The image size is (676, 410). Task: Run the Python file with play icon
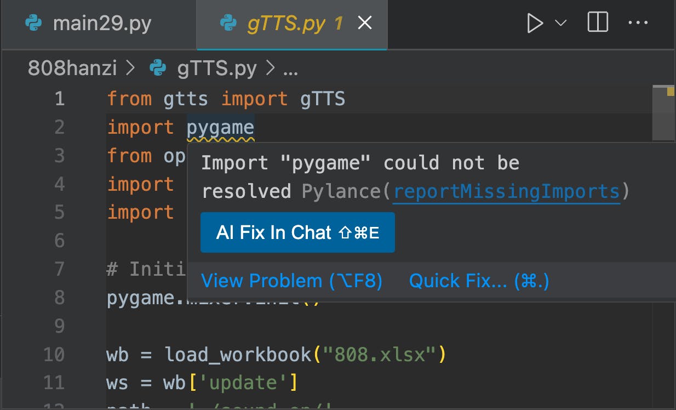tap(534, 24)
